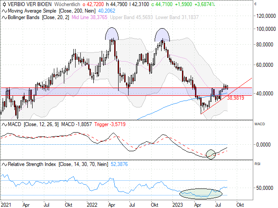This screenshot has height=208, width=278.
Task: Click the 2023 label on time axis
Action: tap(178, 205)
